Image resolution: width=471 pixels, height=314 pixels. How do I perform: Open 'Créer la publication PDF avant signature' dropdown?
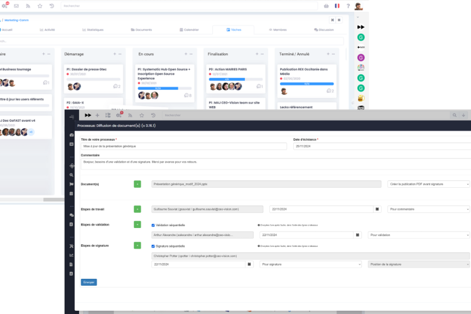coord(428,184)
